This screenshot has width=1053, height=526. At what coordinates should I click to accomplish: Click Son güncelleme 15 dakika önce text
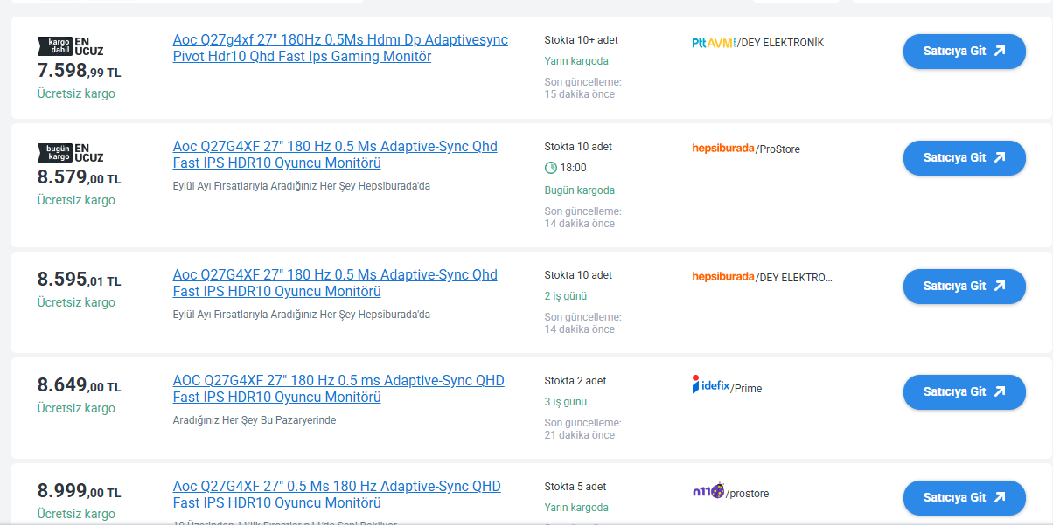[x=583, y=88]
